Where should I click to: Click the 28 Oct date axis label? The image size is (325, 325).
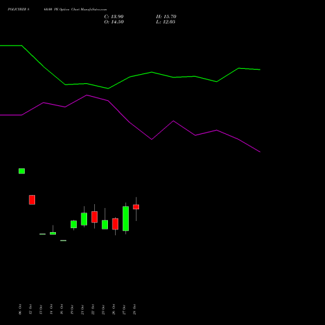(135, 309)
